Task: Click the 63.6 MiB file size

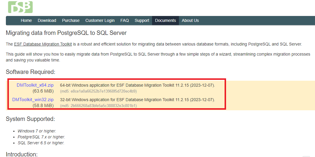Action: click(x=43, y=91)
